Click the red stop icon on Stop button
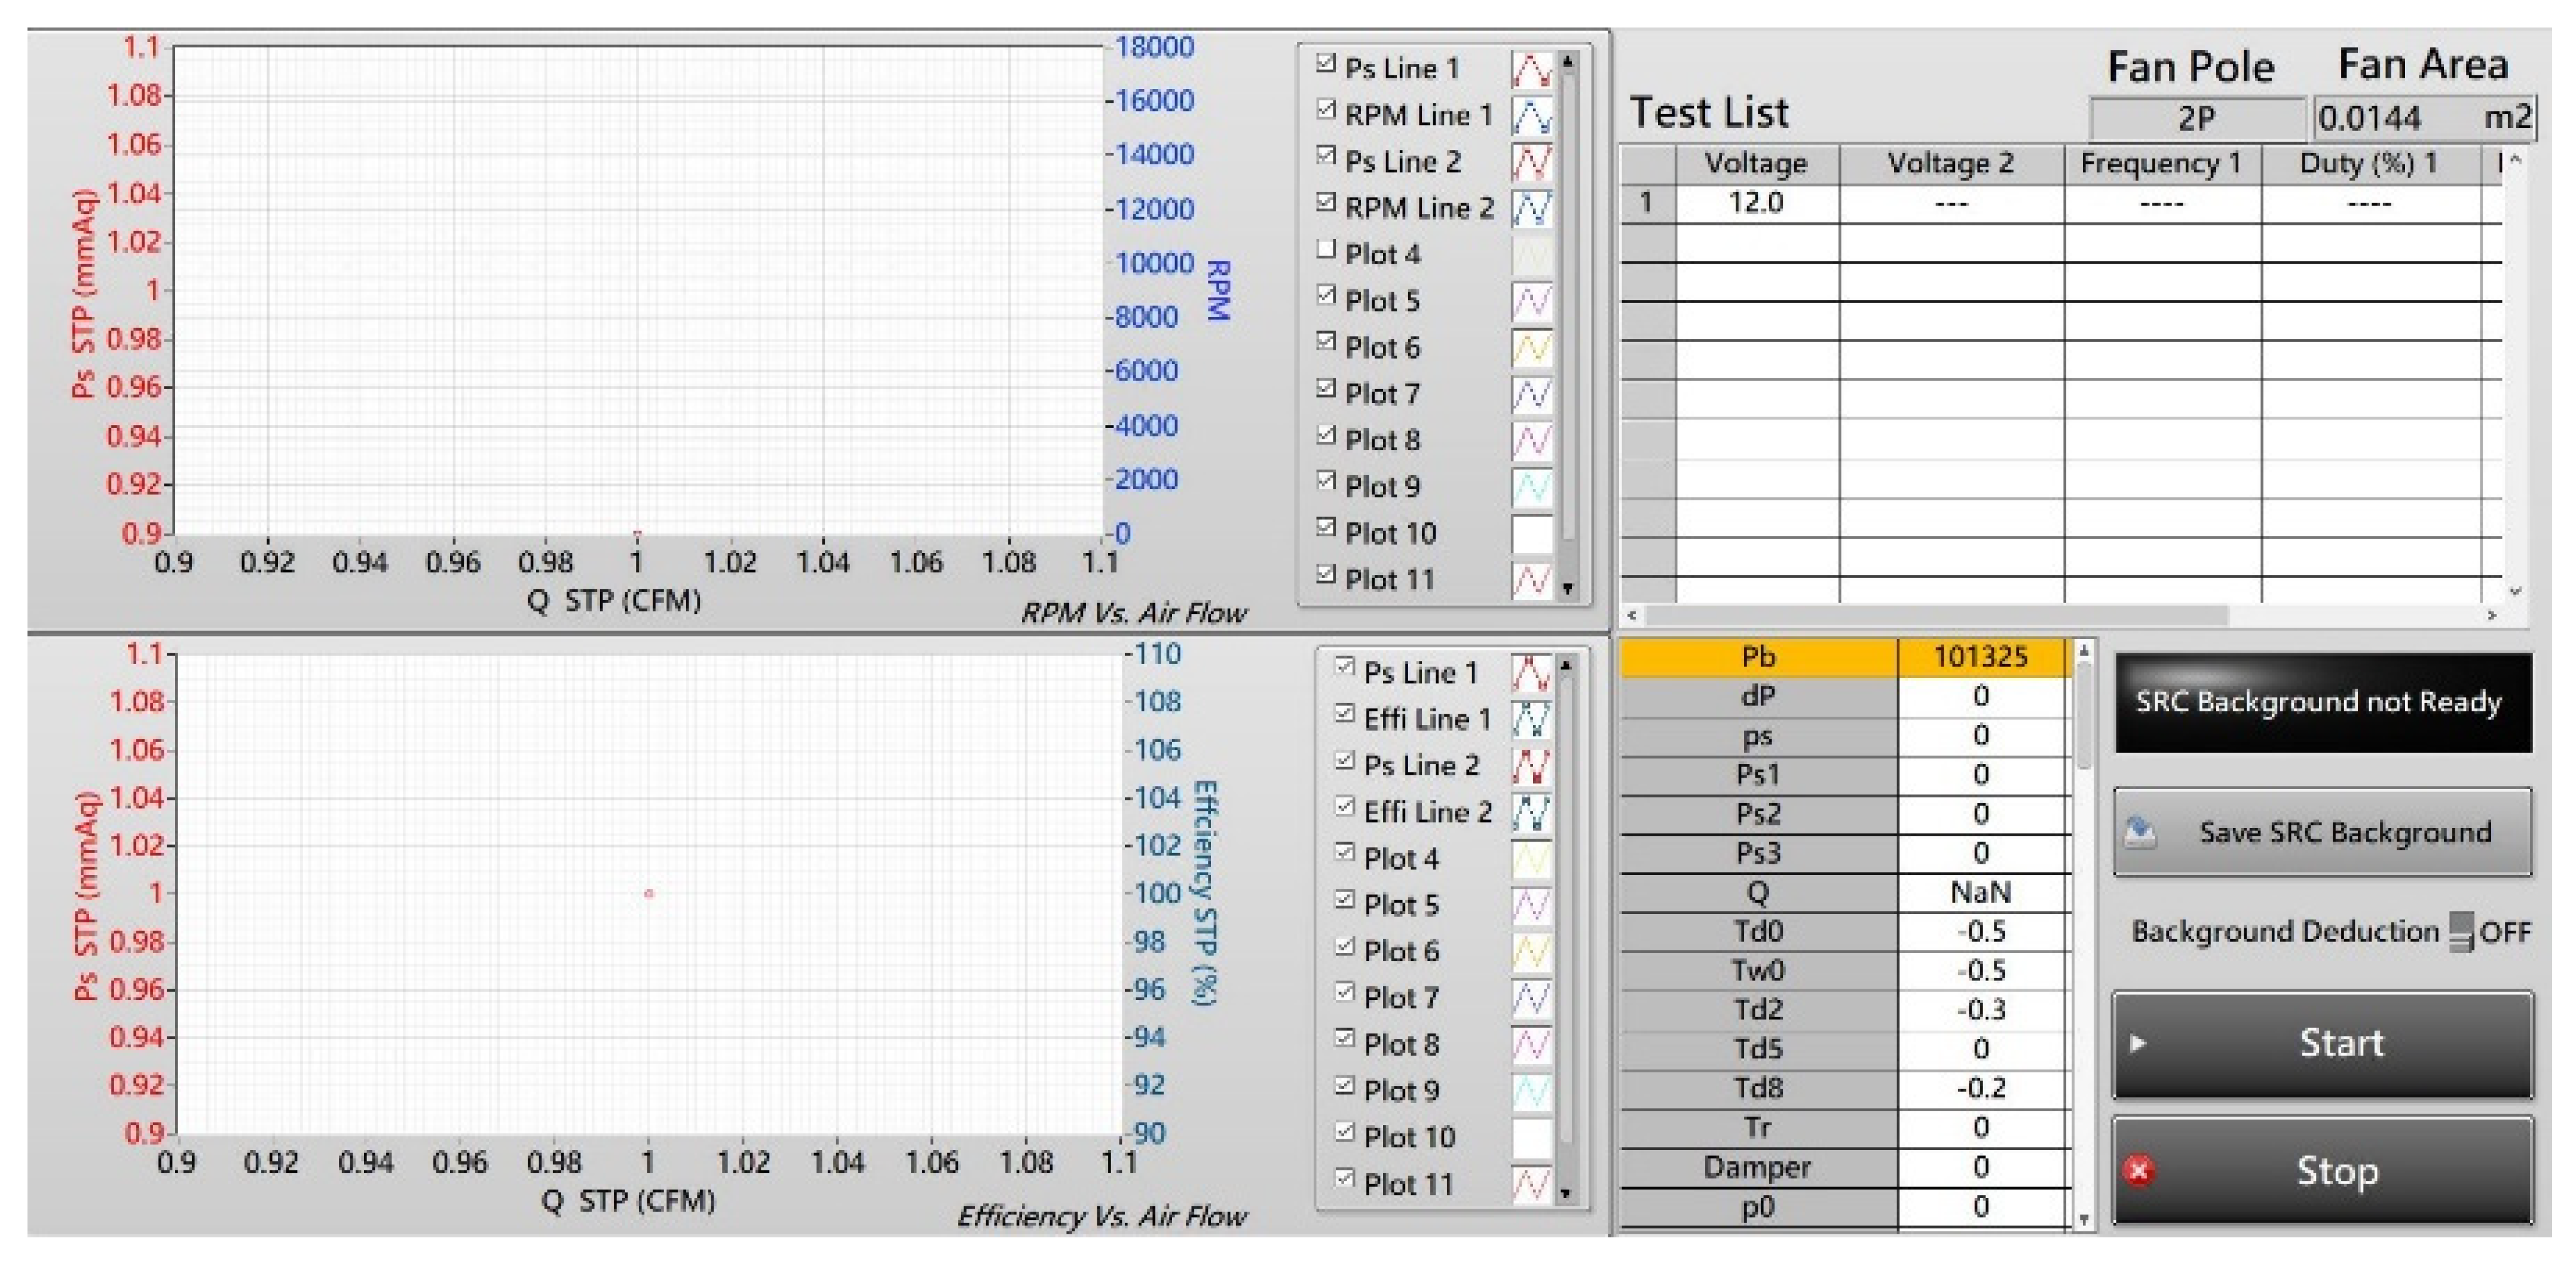The image size is (2576, 1278). tap(2139, 1170)
